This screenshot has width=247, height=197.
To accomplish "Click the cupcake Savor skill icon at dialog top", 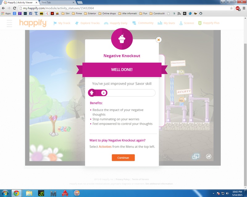I will pos(122,39).
